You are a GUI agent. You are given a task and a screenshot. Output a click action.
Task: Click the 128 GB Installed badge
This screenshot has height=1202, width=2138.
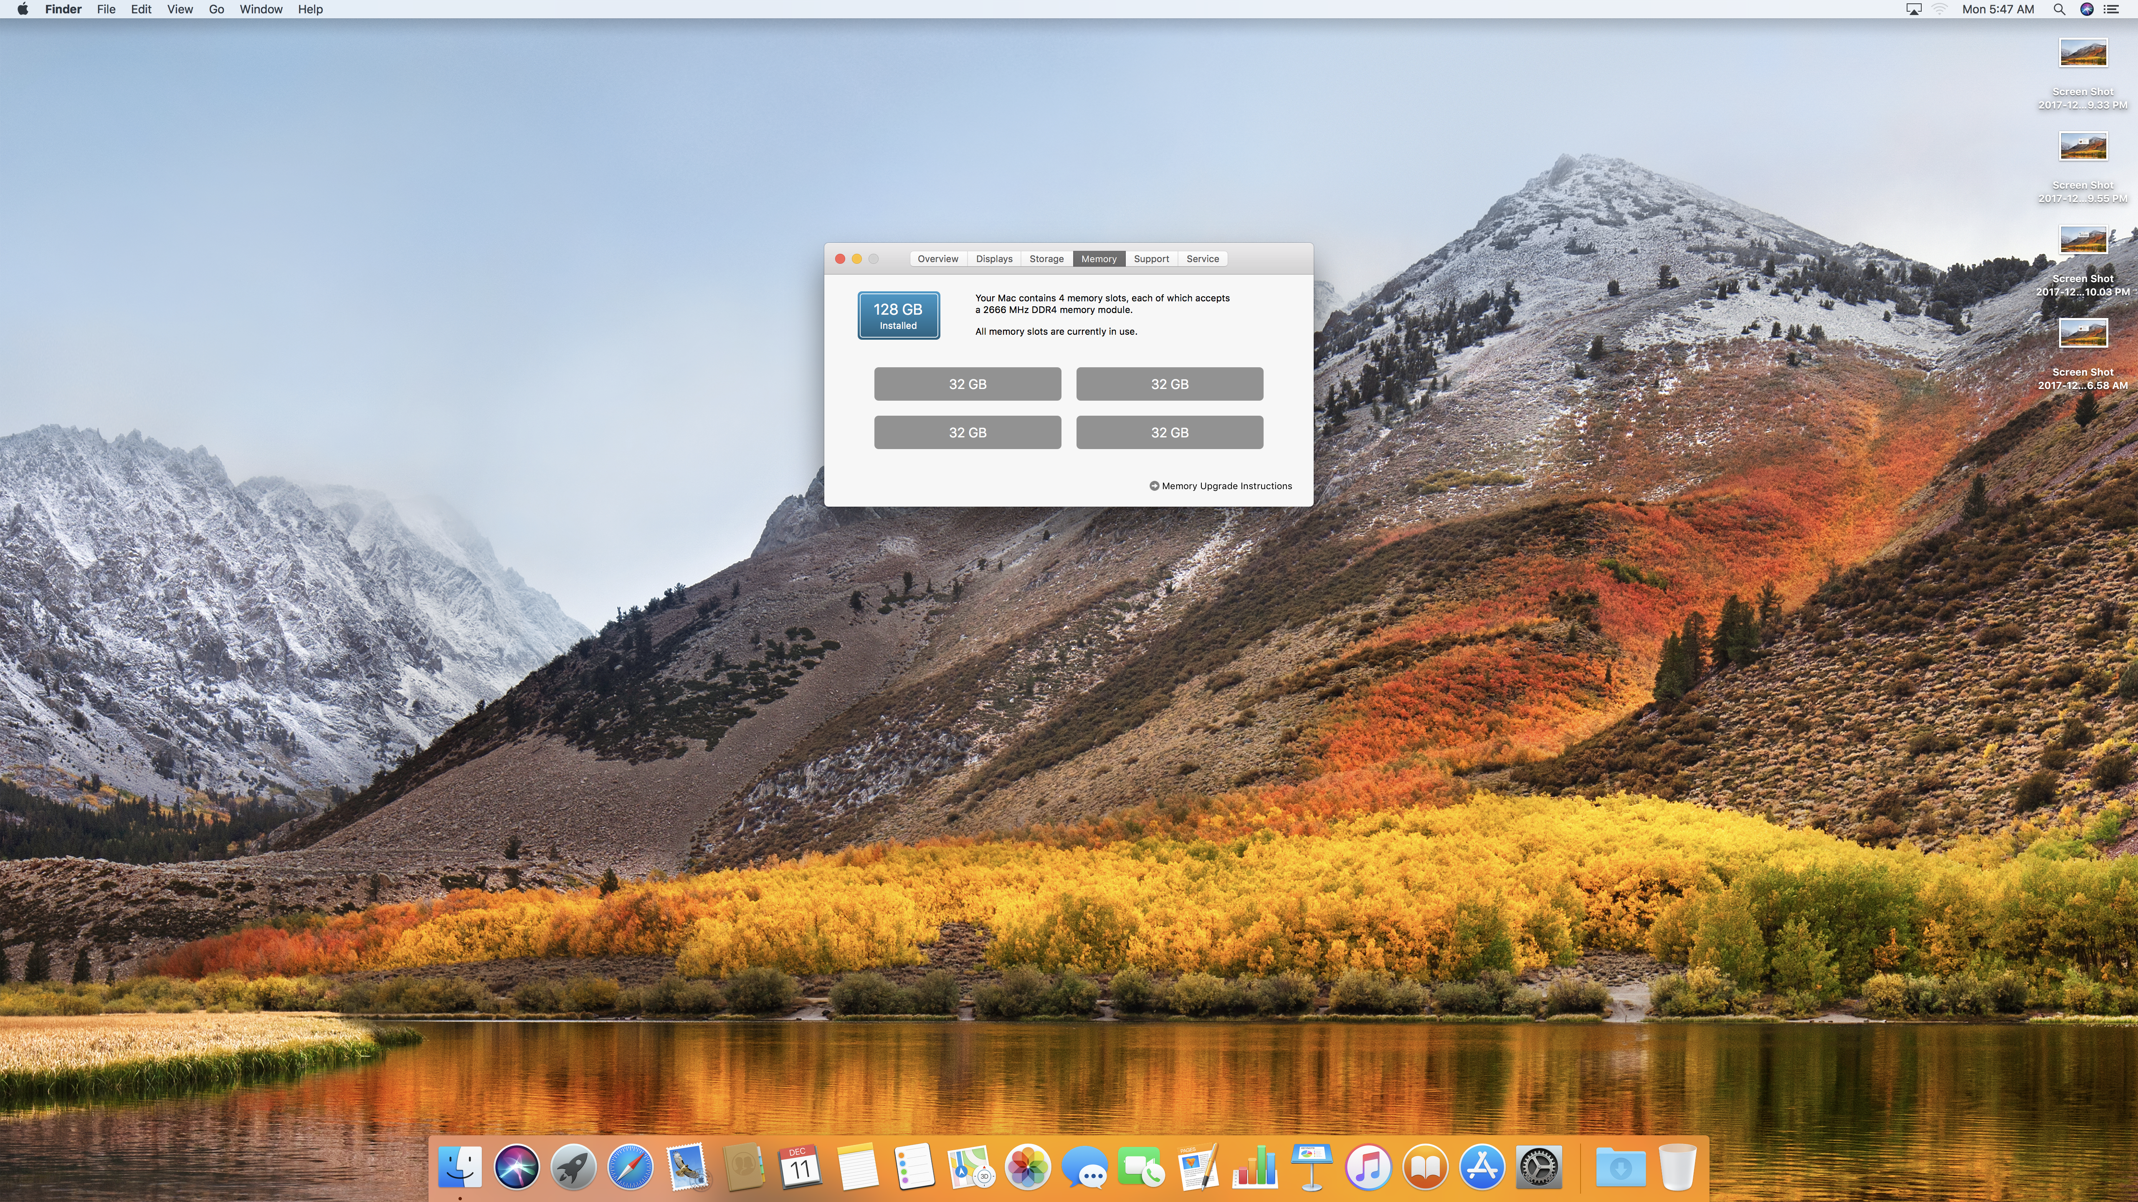click(898, 315)
